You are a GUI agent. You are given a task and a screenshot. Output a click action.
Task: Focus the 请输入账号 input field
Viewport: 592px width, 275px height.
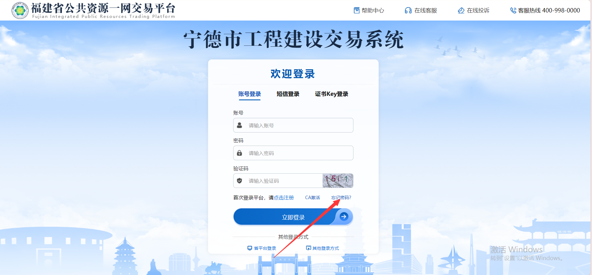coord(293,125)
